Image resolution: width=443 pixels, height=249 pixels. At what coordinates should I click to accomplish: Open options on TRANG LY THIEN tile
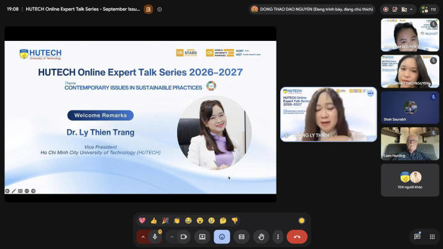pos(370,93)
